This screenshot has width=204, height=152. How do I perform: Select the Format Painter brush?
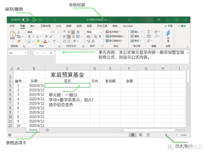pyautogui.click(x=19, y=41)
